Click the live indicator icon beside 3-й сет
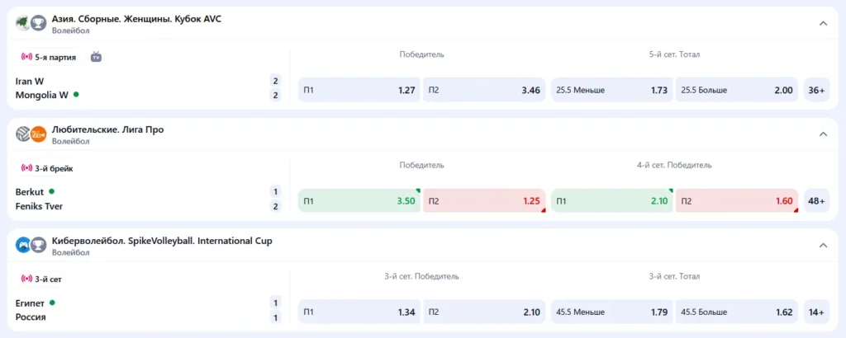This screenshot has height=338, width=846. coord(26,279)
